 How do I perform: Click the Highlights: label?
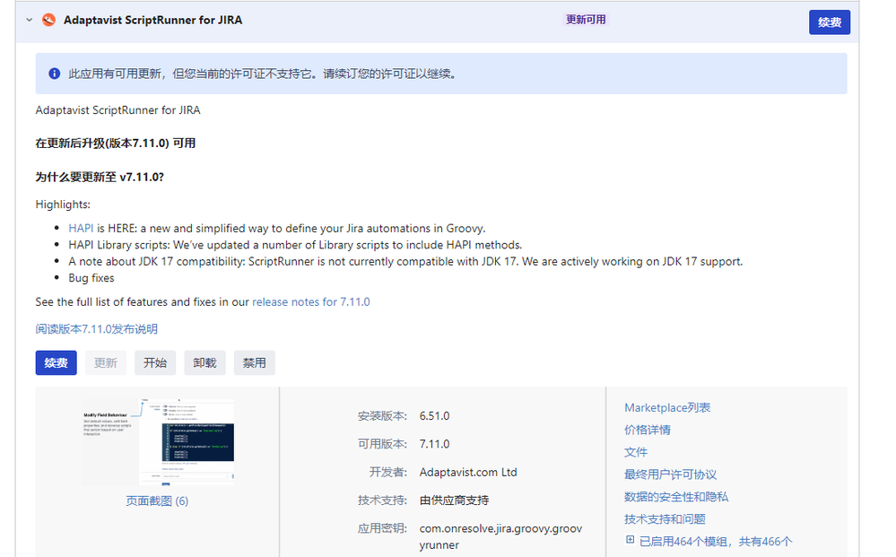[x=63, y=205]
